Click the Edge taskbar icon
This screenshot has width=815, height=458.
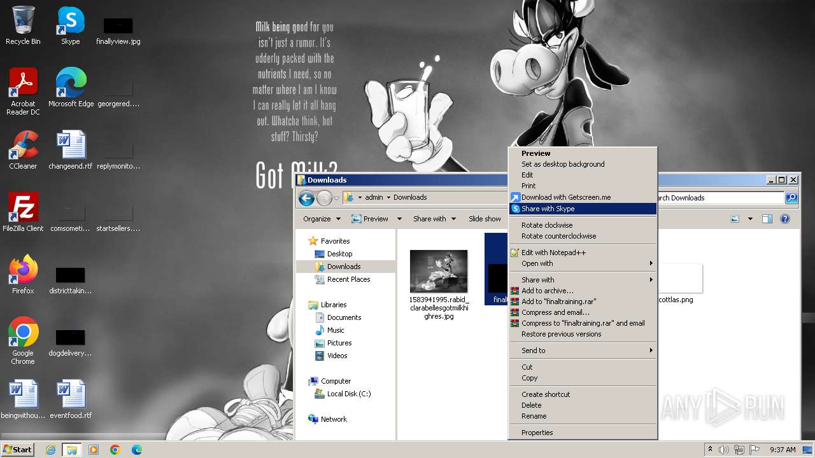(x=136, y=450)
